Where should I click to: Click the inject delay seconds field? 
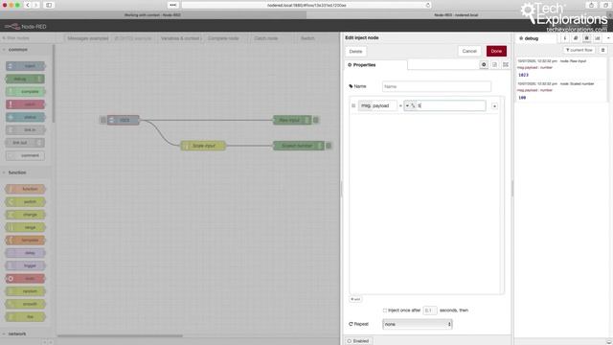point(430,310)
